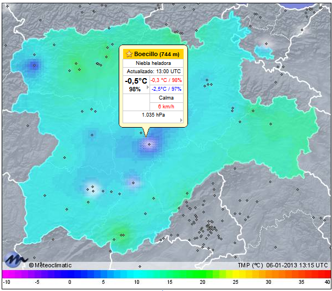The height and width of the screenshot is (291, 332).
Task: Click the '40' label on the scale
Action: coord(328,282)
